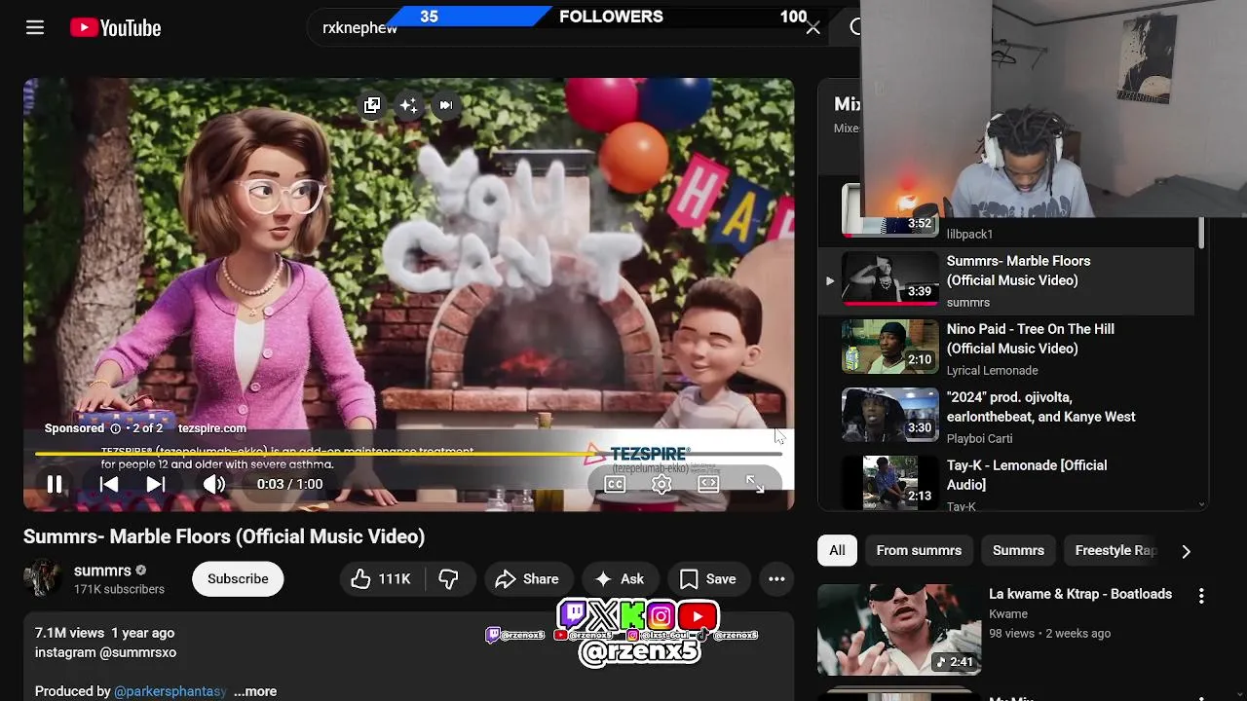Image resolution: width=1247 pixels, height=701 pixels.
Task: Select the From summrs filter chip
Action: [x=919, y=550]
